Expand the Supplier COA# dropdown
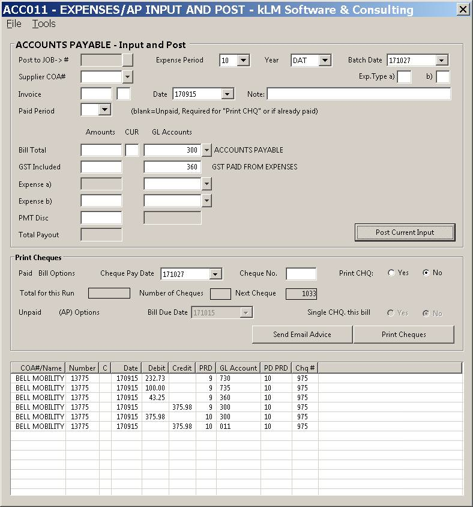Viewport: 473px width, 507px height. click(128, 77)
